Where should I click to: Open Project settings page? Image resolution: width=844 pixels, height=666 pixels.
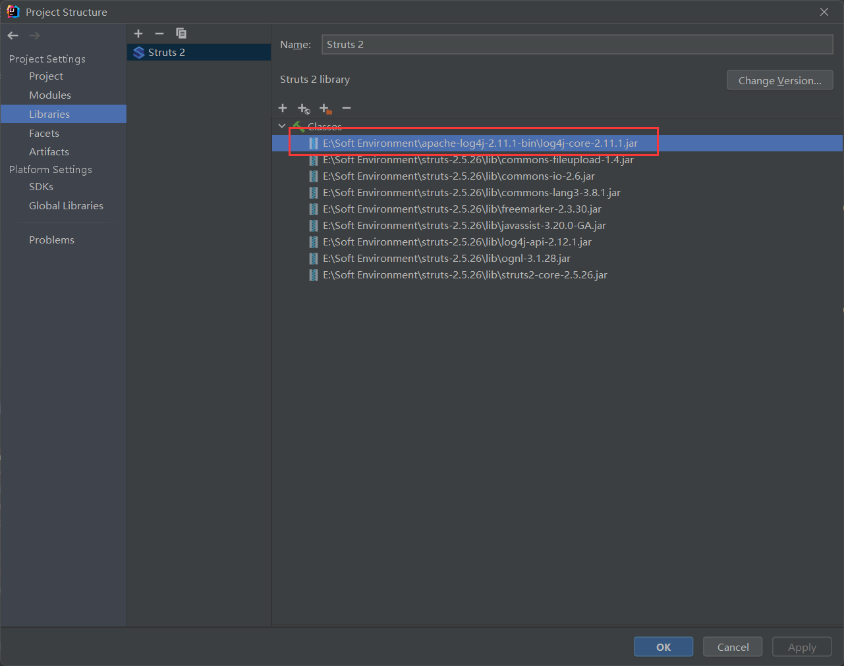46,76
